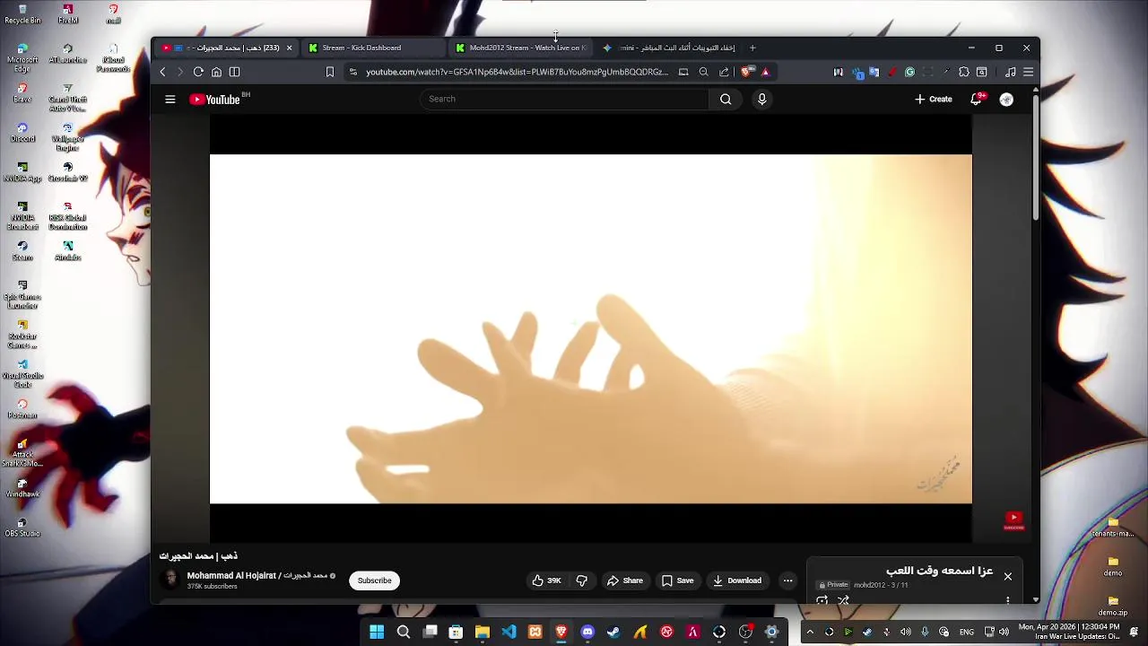Select the Postman desktop icon
The image size is (1148, 646).
(x=22, y=409)
